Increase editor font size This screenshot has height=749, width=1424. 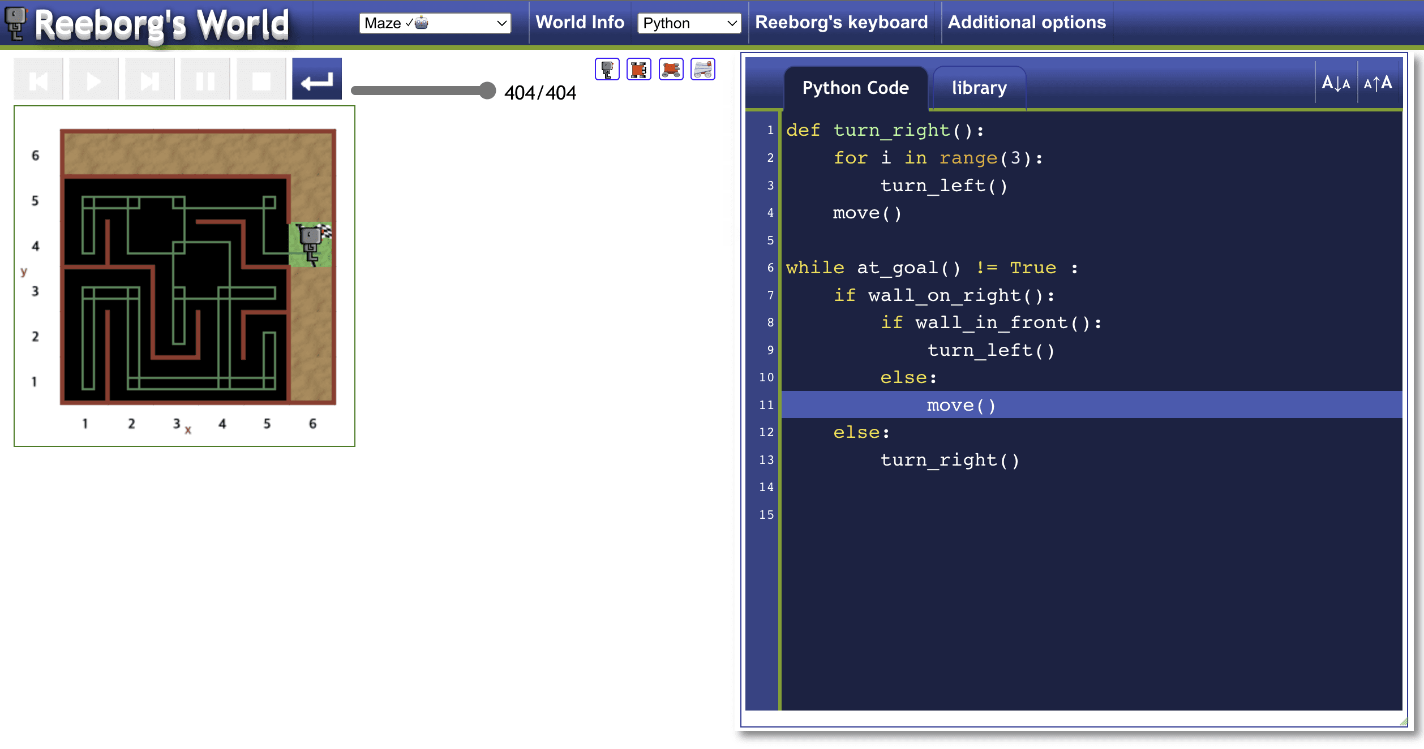1378,84
